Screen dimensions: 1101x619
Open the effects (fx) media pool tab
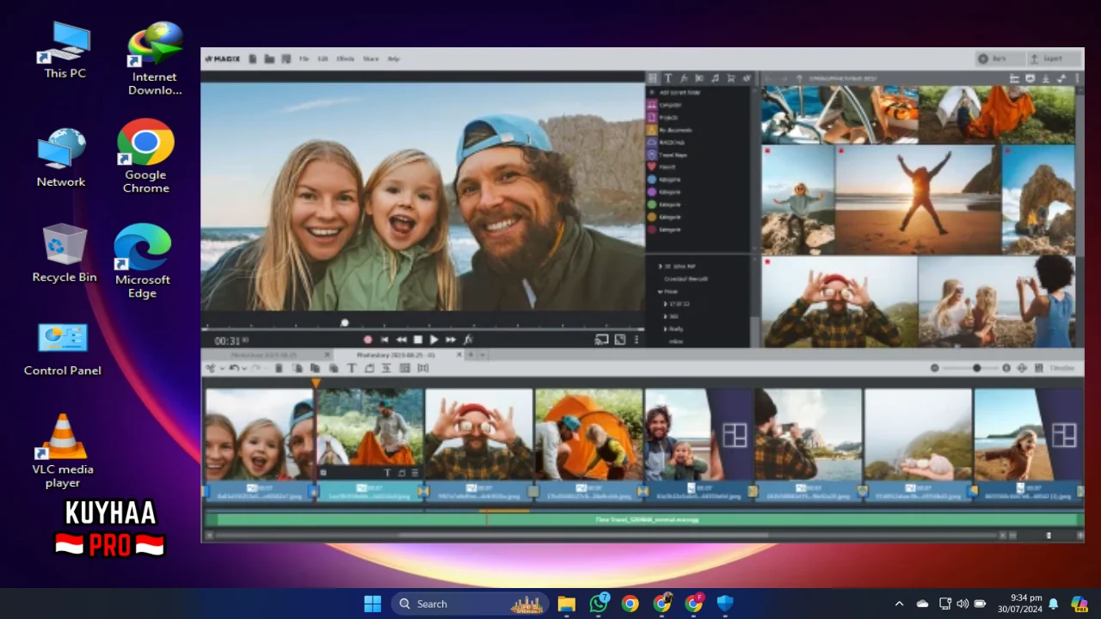tap(684, 78)
